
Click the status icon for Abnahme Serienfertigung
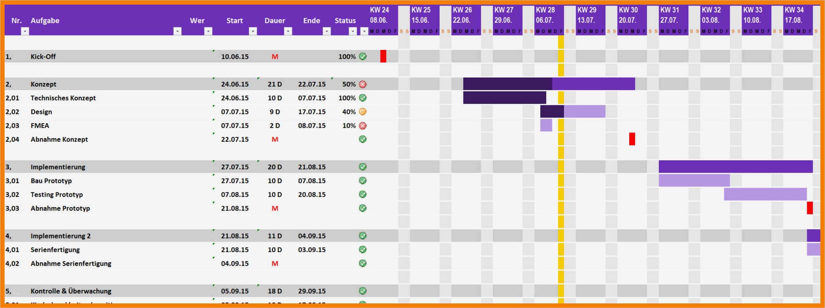[363, 263]
